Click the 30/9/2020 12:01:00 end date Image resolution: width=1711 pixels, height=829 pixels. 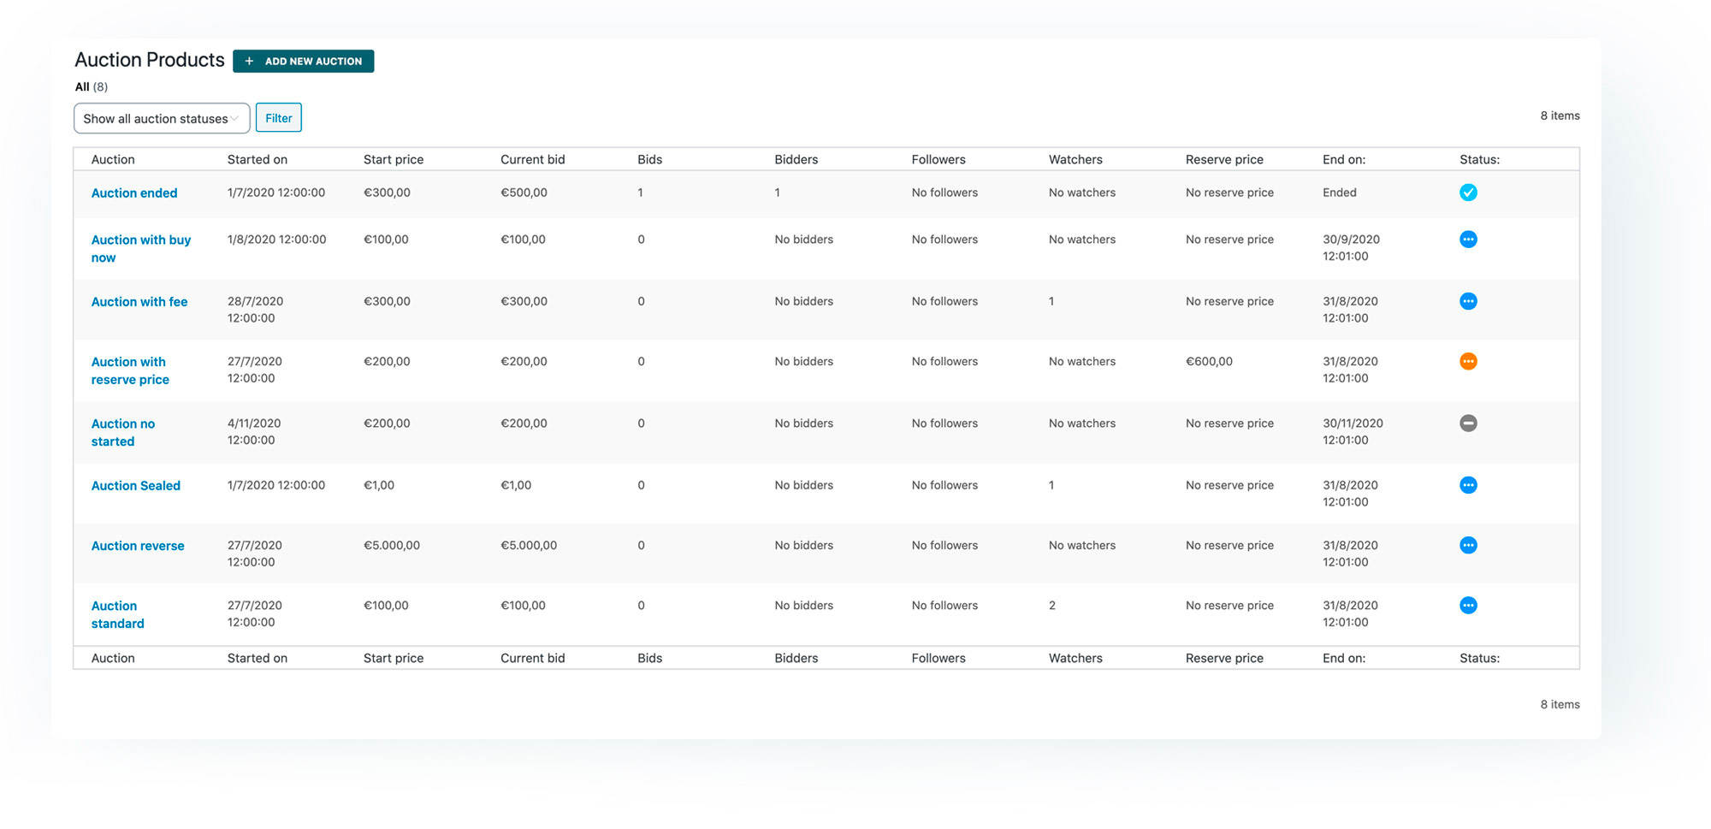click(x=1351, y=247)
